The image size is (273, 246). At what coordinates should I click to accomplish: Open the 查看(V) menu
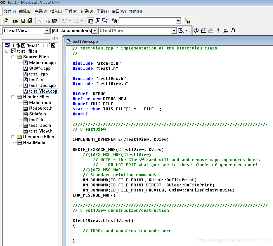41,11
